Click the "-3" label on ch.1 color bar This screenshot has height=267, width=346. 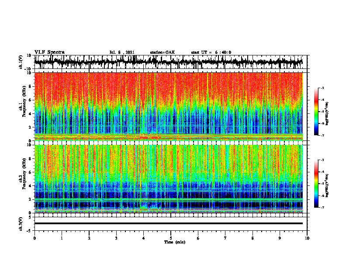click(322, 88)
